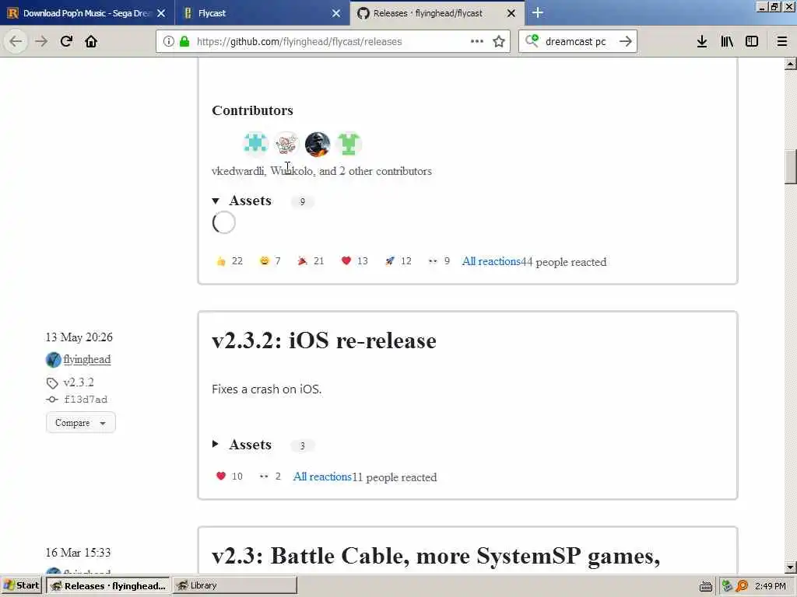Open the downloads panel

tap(702, 41)
